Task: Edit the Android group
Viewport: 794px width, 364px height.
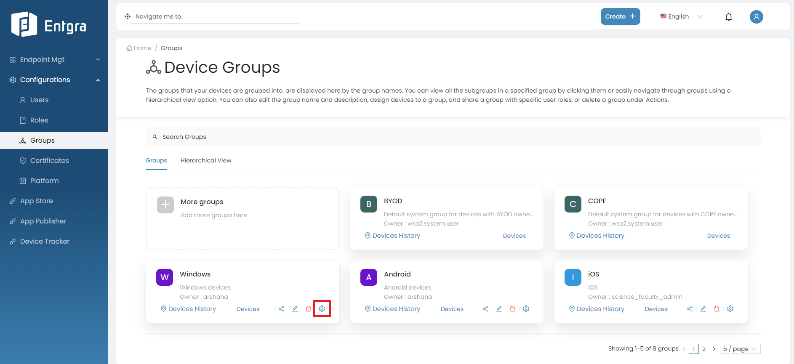Action: click(499, 309)
